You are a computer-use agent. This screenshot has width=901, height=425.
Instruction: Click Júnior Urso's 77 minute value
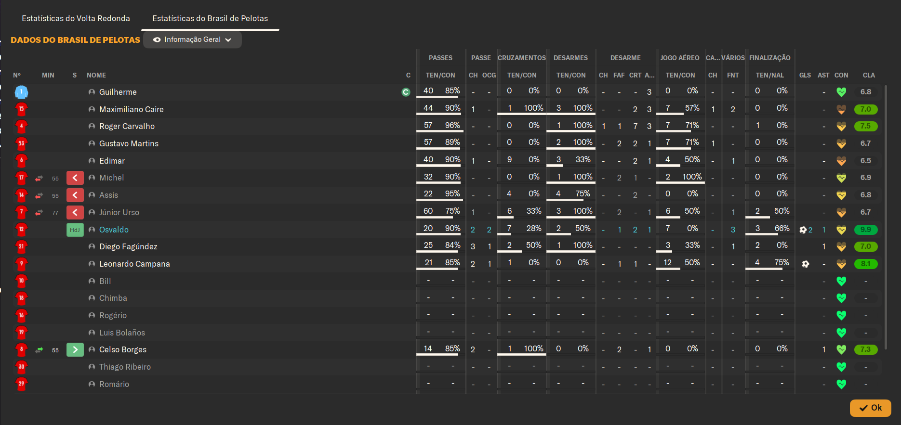(55, 213)
